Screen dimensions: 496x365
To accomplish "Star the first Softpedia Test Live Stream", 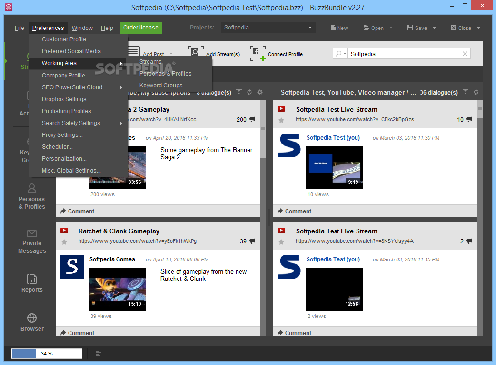I will coord(281,120).
